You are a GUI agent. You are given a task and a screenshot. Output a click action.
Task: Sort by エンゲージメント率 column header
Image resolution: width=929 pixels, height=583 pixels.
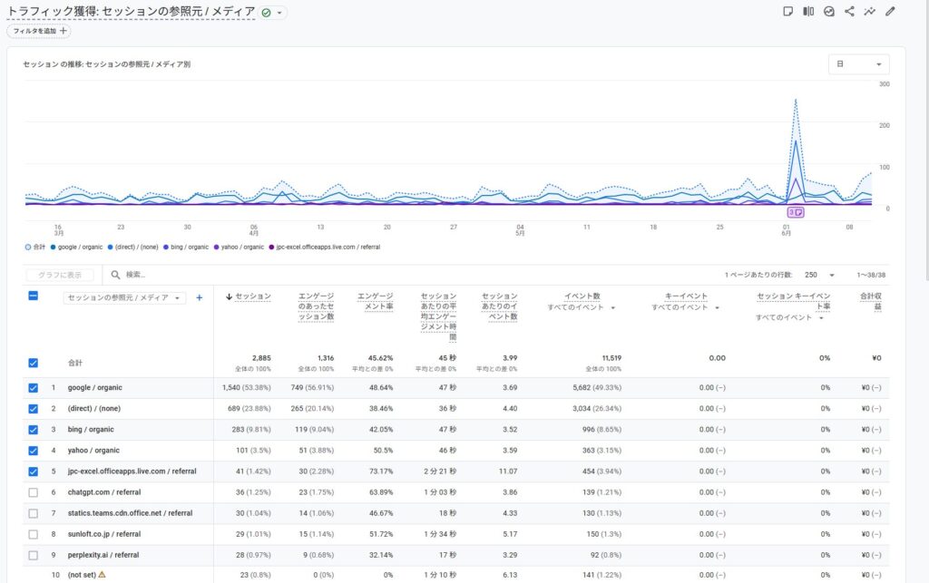pos(375,301)
